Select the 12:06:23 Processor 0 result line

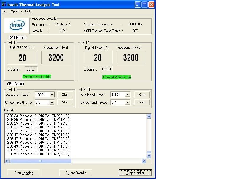point(37,116)
